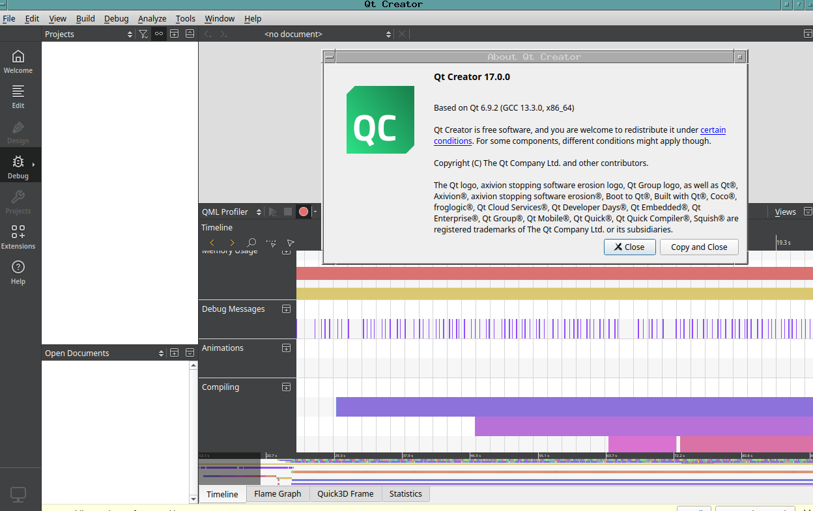This screenshot has height=511, width=813.
Task: Open the Help menu in the menu bar
Action: coord(253,18)
